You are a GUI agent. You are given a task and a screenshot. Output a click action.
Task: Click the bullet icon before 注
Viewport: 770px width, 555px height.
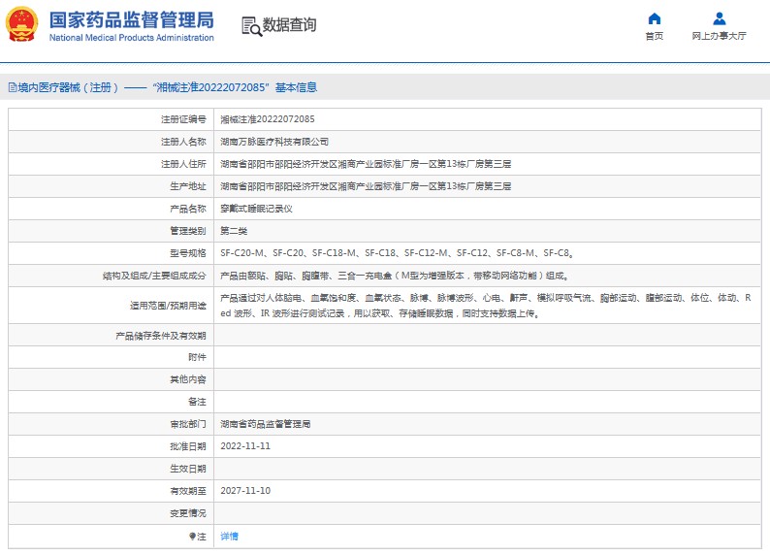[x=192, y=537]
